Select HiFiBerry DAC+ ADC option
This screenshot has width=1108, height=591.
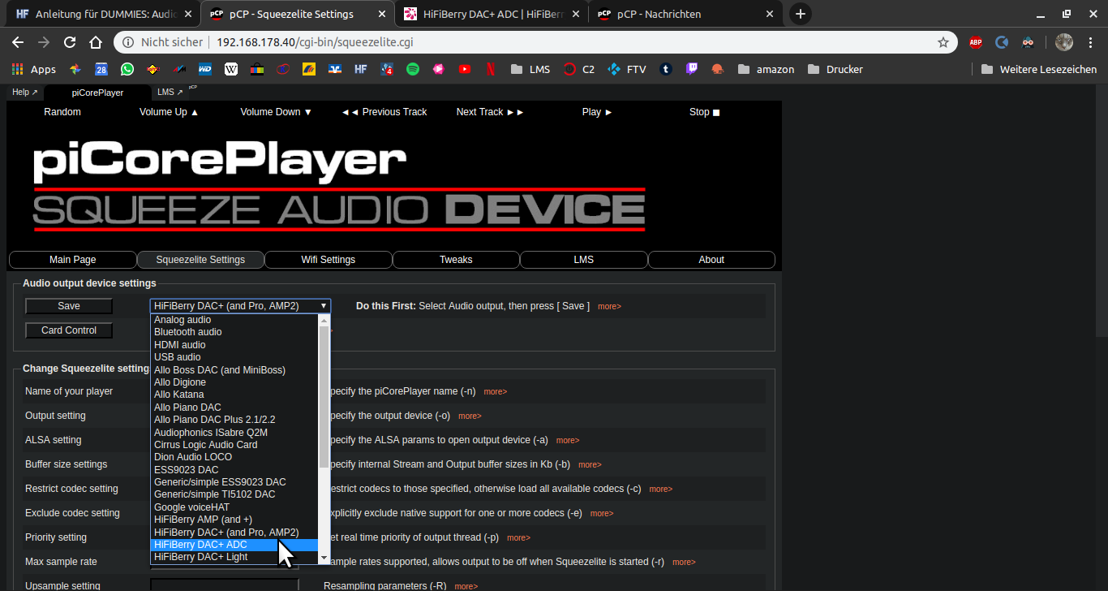pyautogui.click(x=234, y=545)
